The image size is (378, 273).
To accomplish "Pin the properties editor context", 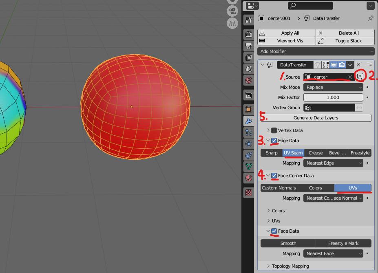I will point(370,18).
